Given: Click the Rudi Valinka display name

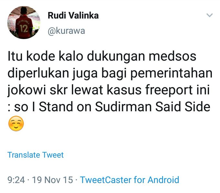Looking at the screenshot, I should tap(73, 15).
